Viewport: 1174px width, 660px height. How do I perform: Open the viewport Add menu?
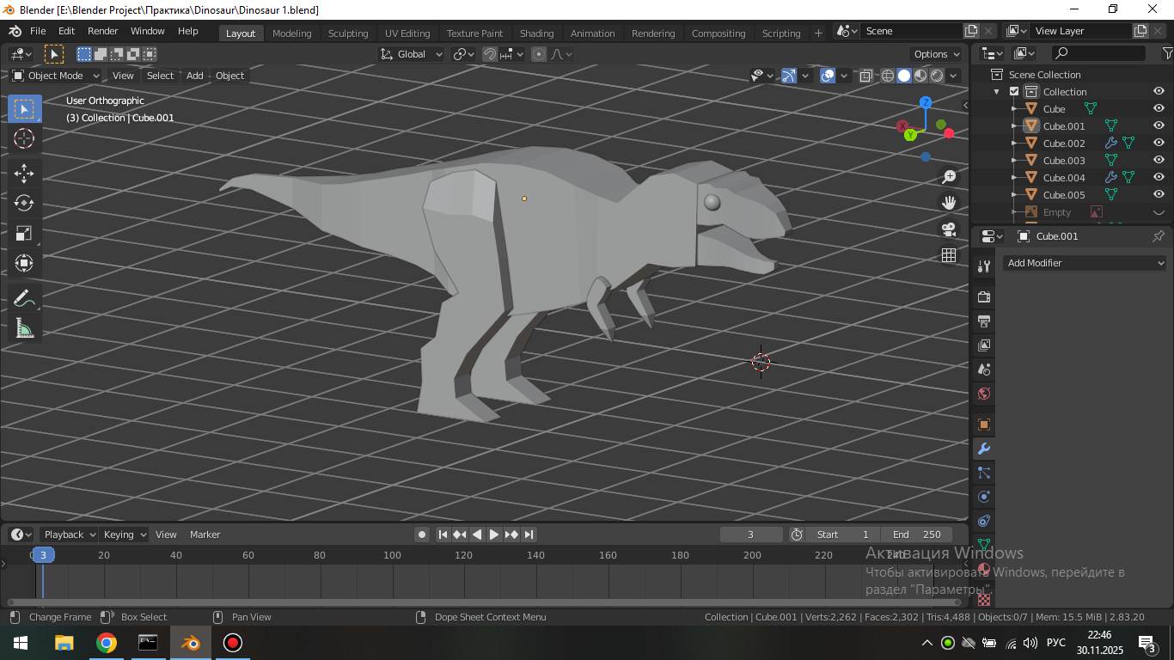click(195, 76)
